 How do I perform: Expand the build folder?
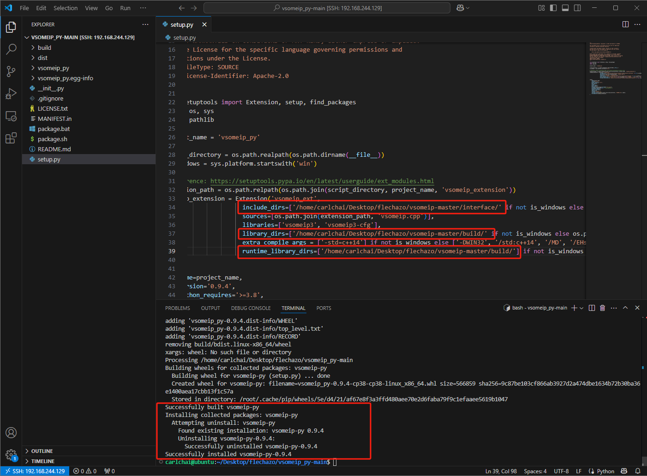[89, 48]
